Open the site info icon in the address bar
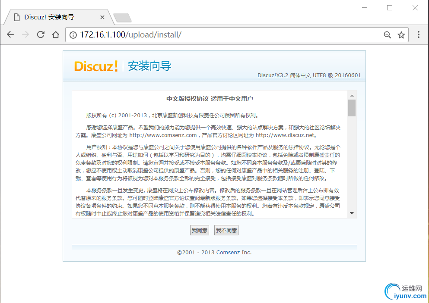Screen dimensions: 429x303 (73, 35)
